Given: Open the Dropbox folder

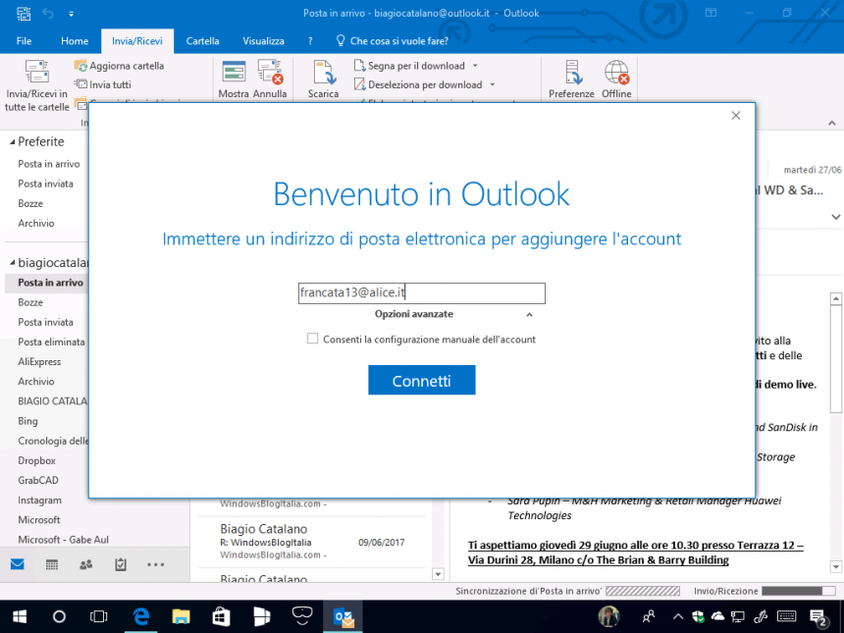Looking at the screenshot, I should [x=36, y=460].
